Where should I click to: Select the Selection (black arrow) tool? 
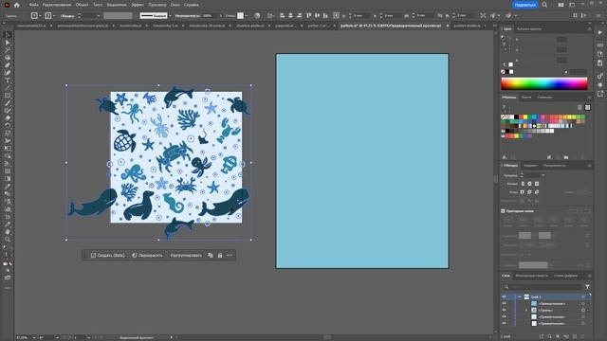pyautogui.click(x=8, y=35)
